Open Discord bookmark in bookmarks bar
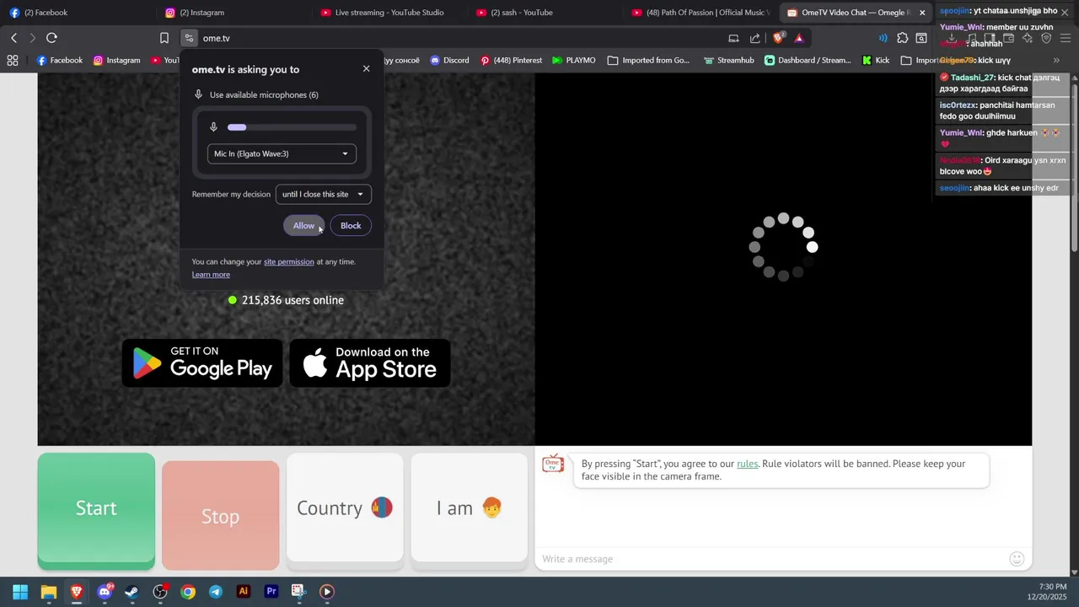Screen dimensions: 1079x607 449,60
